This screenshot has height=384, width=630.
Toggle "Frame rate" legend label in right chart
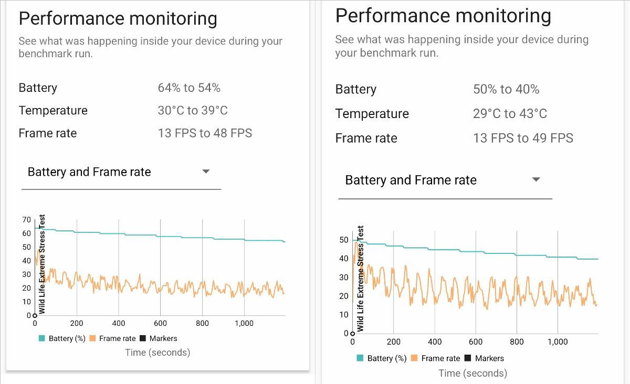point(440,358)
